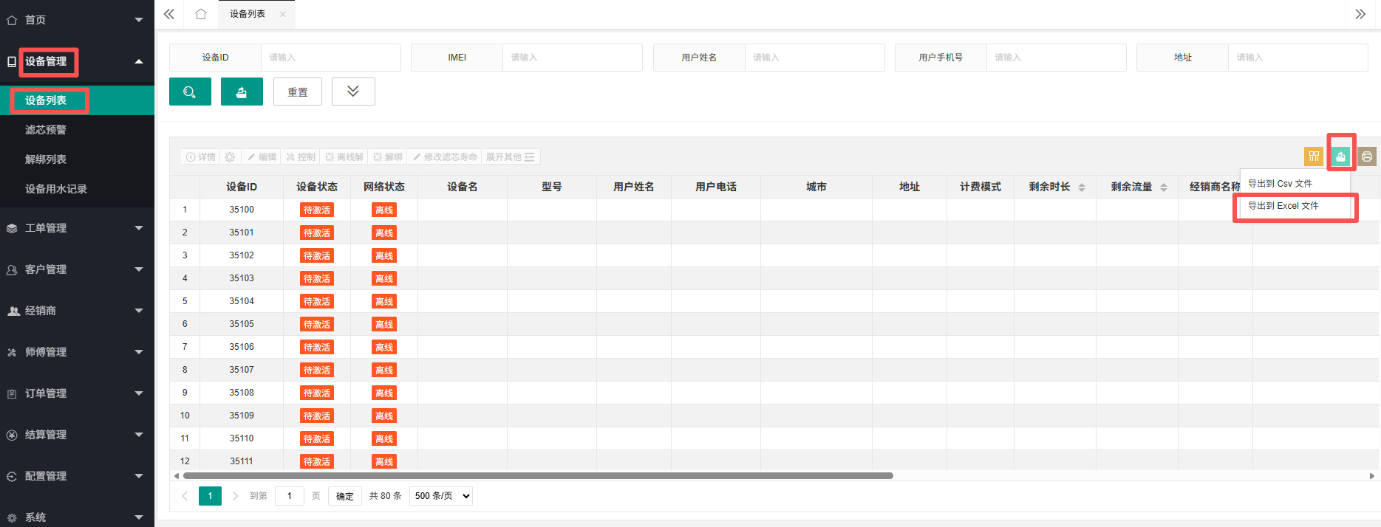Open the 500 条/页 page size dropdown
Viewport: 1381px width, 527px height.
coord(442,496)
